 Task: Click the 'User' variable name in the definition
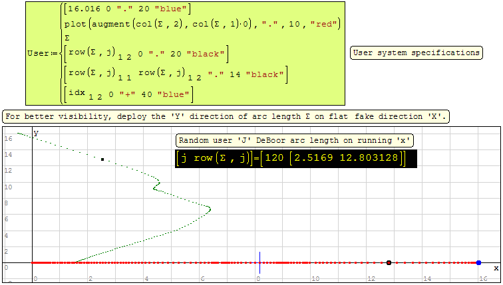(x=37, y=53)
